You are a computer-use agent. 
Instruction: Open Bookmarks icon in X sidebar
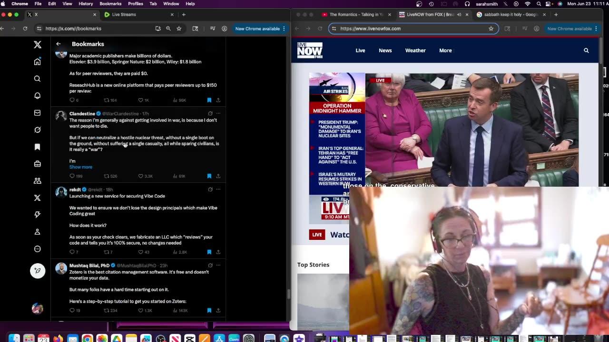tap(38, 147)
